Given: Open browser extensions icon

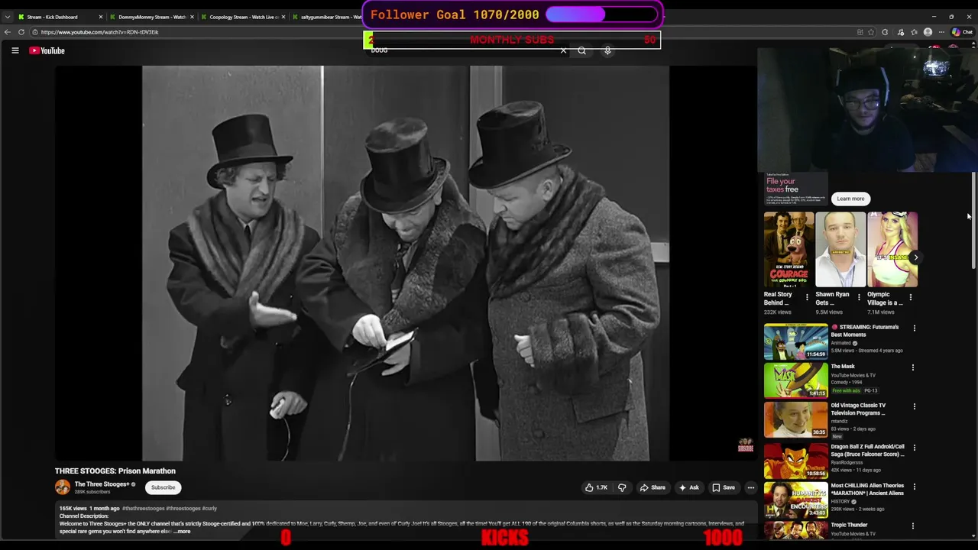Looking at the screenshot, I should [885, 32].
